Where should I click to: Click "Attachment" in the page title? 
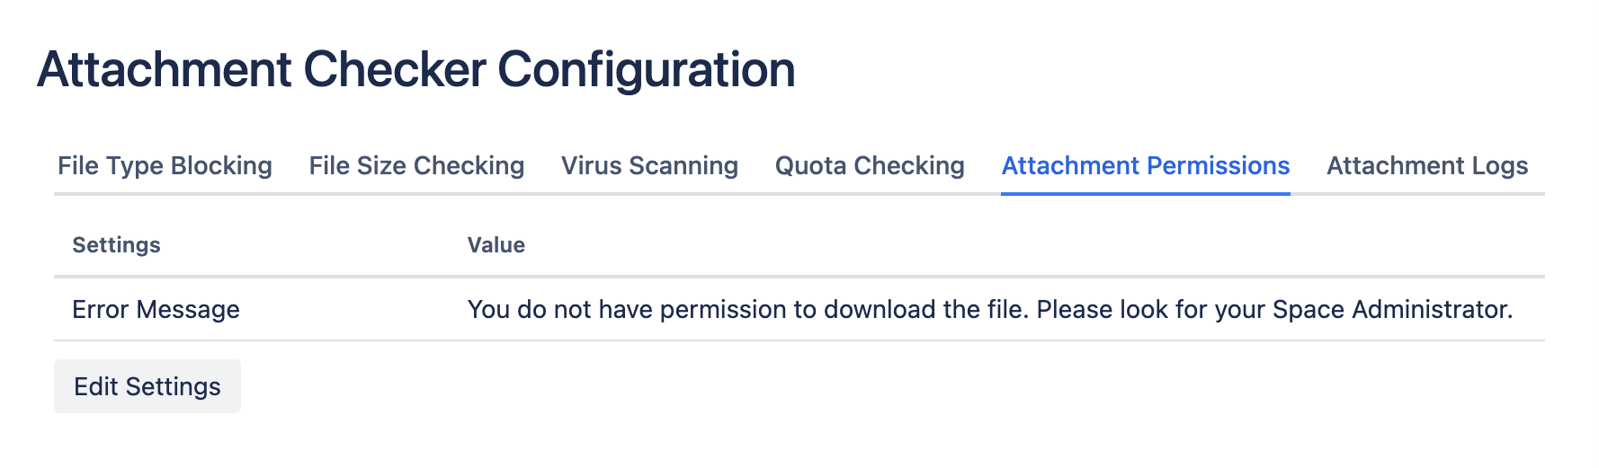165,70
